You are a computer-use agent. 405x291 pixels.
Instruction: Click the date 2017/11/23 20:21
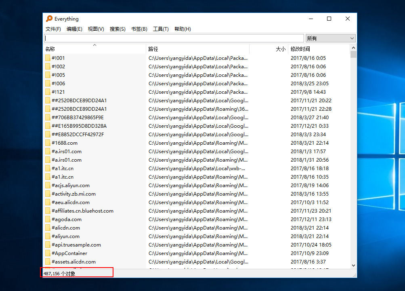click(311, 211)
